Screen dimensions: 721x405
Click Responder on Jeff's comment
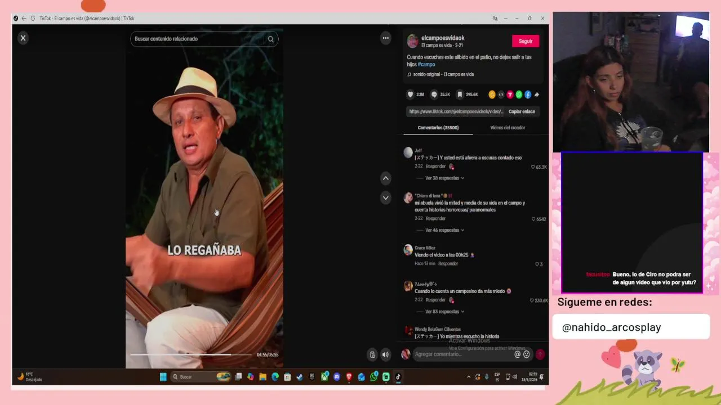[x=435, y=166]
